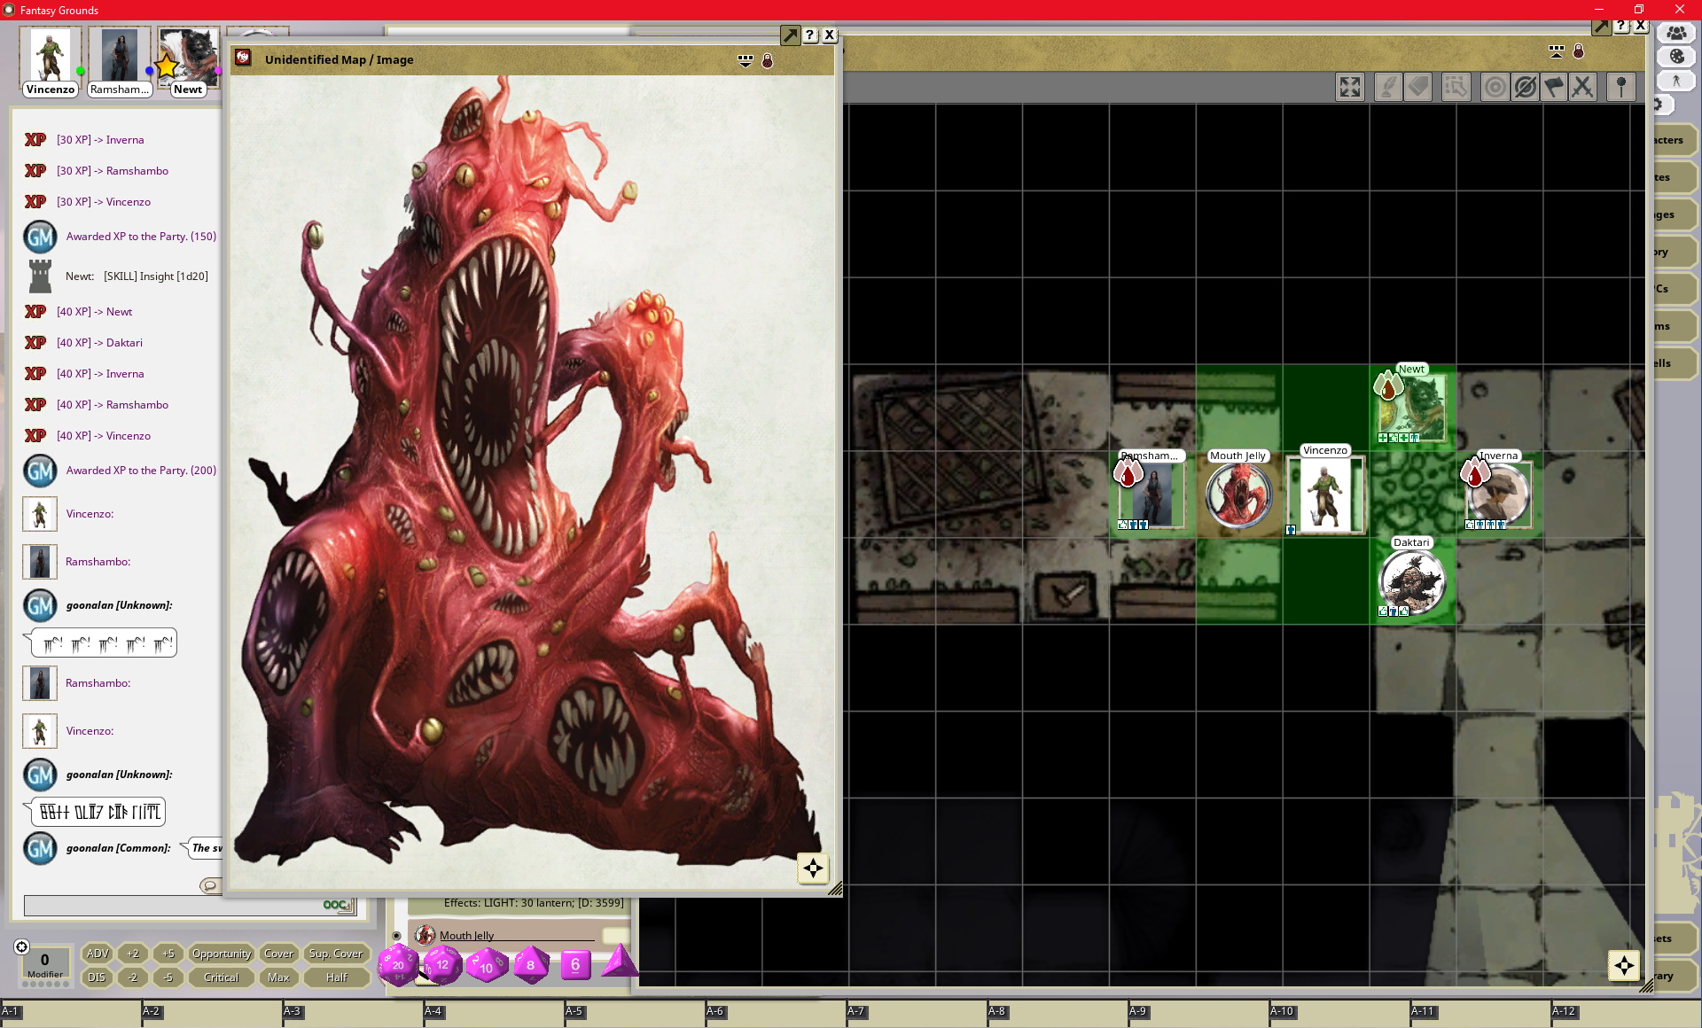Click the flag icon in map toolbar
Image resolution: width=1702 pixels, height=1028 pixels.
tap(1554, 87)
